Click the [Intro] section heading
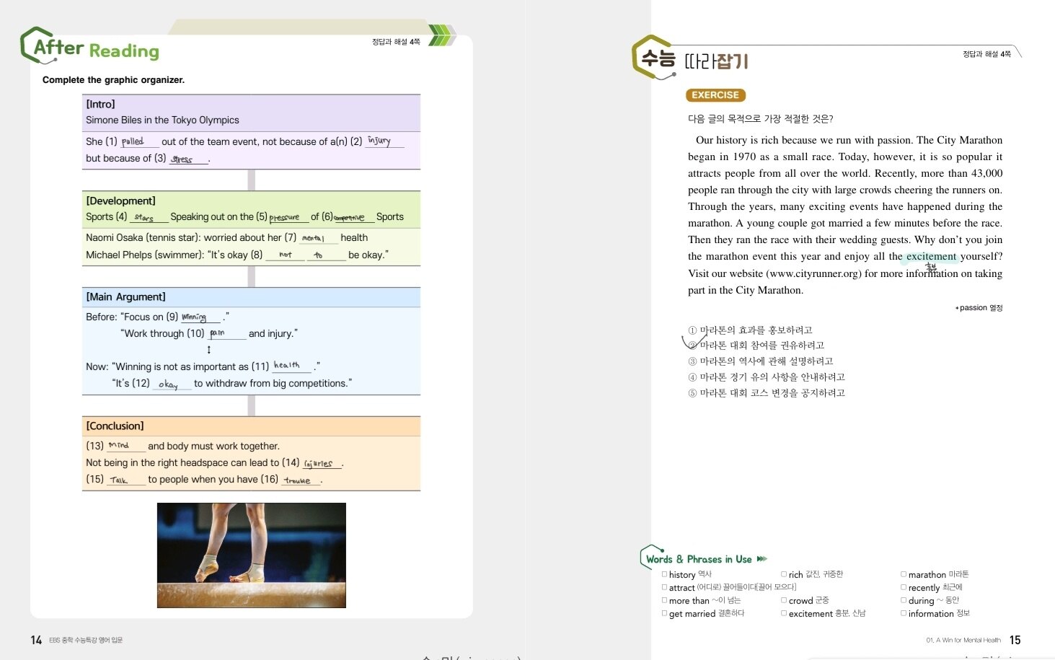Screen dimensions: 1055x660 [100, 104]
